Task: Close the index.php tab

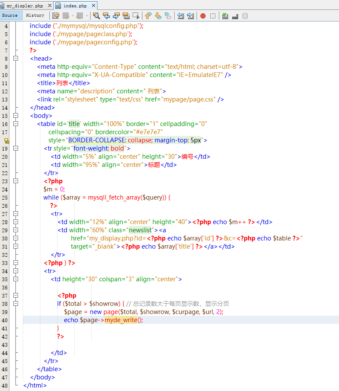Action: coord(93,5)
